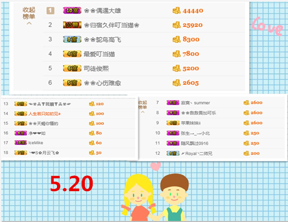The width and height of the screenshot is (288, 222).
Task: Click the rank 1 medal icon
Action: [x=50, y=10]
